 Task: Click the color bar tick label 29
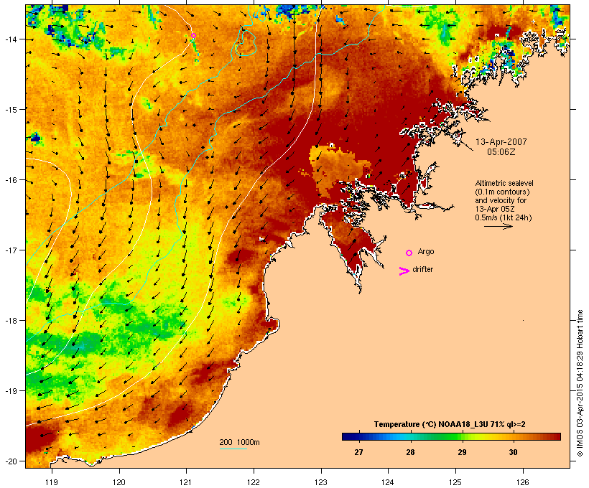[462, 452]
